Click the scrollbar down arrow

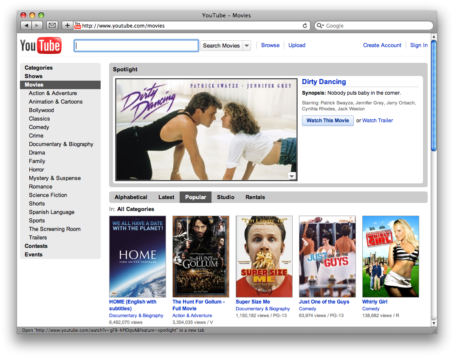pos(434,323)
